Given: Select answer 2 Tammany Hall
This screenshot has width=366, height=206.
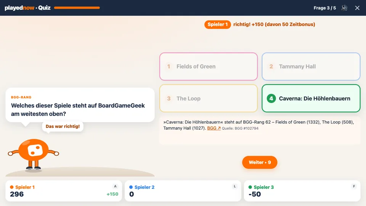Looking at the screenshot, I should click(311, 66).
